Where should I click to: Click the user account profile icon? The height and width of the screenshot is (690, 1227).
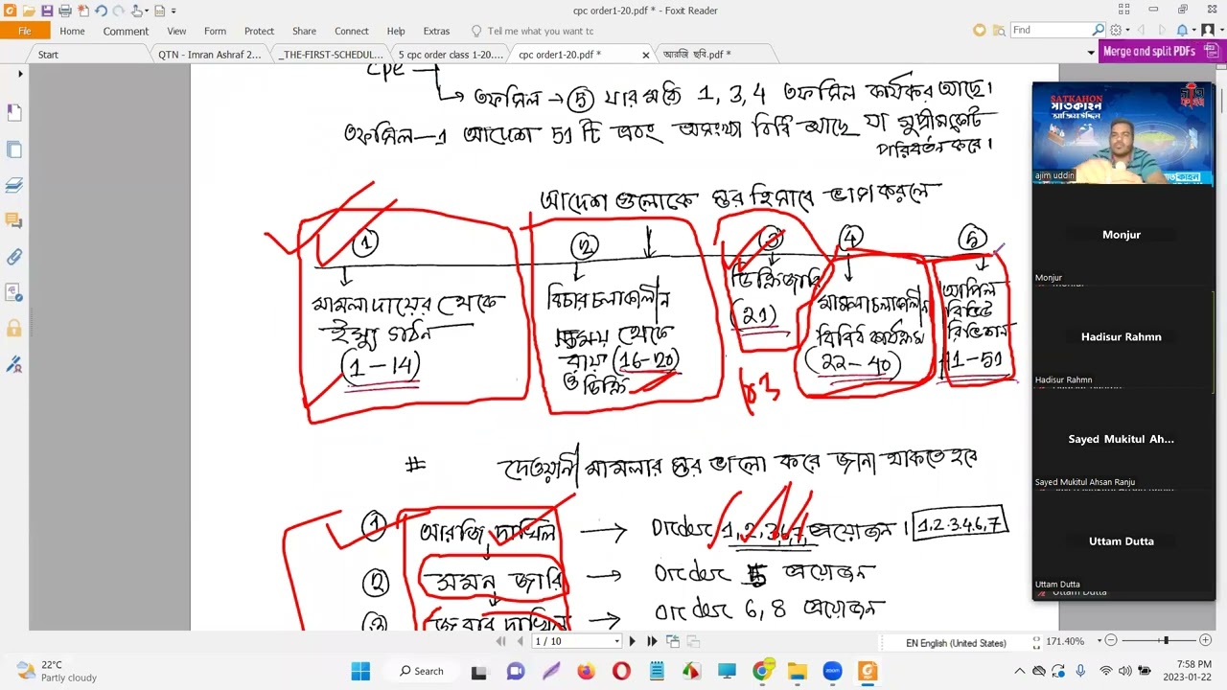[x=1208, y=31]
